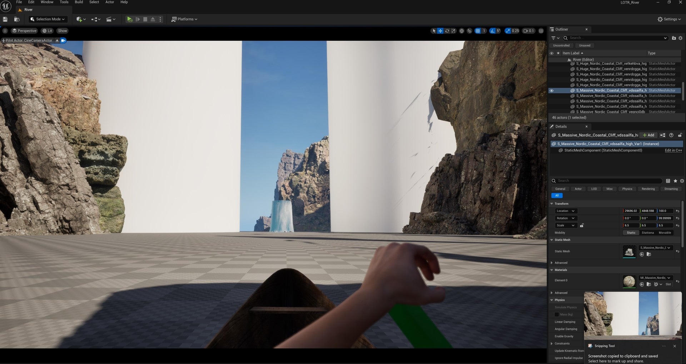Select the Rotate transform tool

point(447,31)
